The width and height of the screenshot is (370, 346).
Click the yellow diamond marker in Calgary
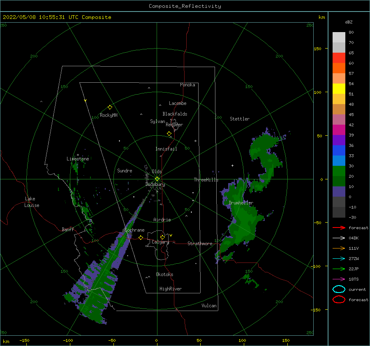coord(162,237)
